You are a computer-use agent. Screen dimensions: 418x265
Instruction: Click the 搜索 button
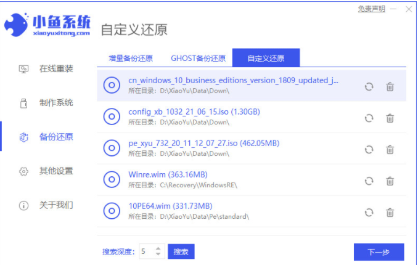pos(181,251)
